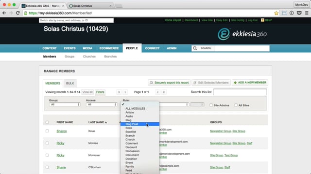Image resolution: width=311 pixels, height=174 pixels.
Task: Select the checkbox for Shane O'Bonham
Action: [47, 167]
